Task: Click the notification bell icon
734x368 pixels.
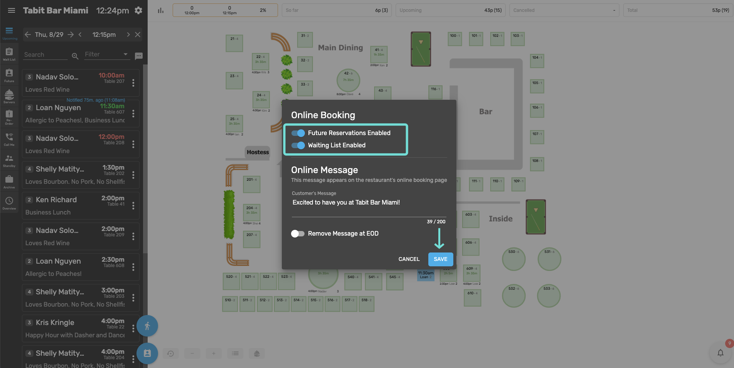Action: 720,353
